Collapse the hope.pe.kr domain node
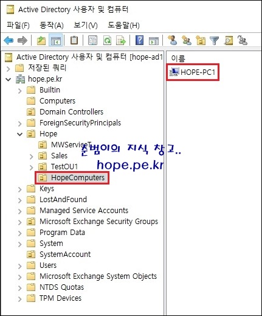Image resolution: width=262 pixels, height=316 pixels. (x=9, y=79)
